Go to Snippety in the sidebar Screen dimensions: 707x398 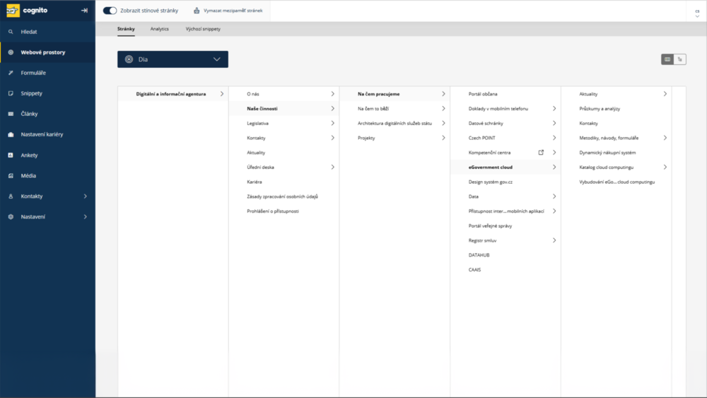point(31,93)
